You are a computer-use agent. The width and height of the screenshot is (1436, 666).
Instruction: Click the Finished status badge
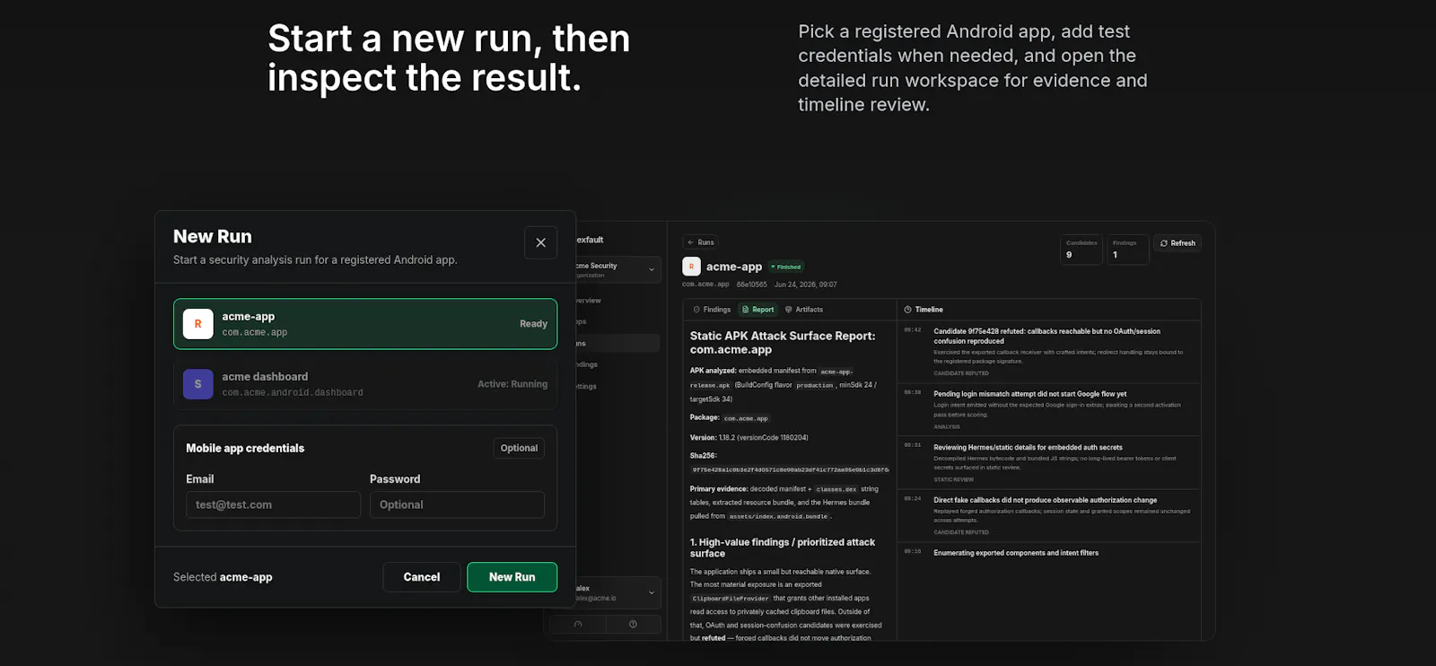tap(786, 267)
